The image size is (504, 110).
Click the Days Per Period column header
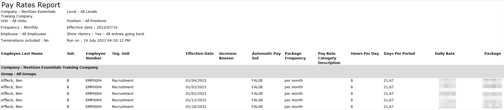click(399, 54)
